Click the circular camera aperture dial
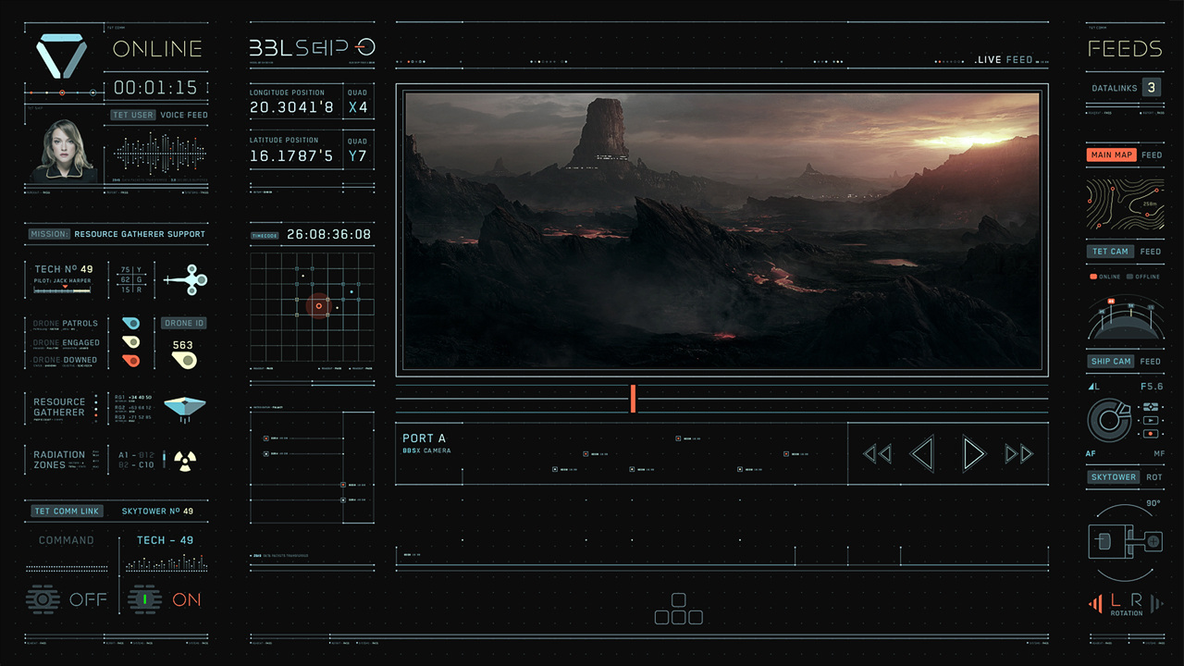Screen dimensions: 1184x666 click(x=1107, y=420)
